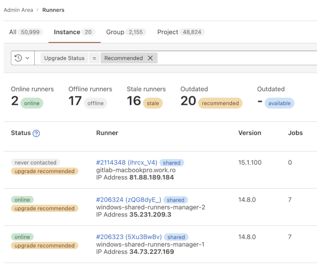The image size is (317, 266).
Task: Remove the Recommended filter token
Action: pos(150,58)
